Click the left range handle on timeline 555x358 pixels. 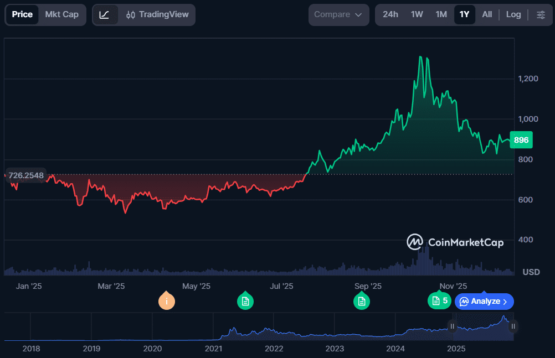(452, 326)
